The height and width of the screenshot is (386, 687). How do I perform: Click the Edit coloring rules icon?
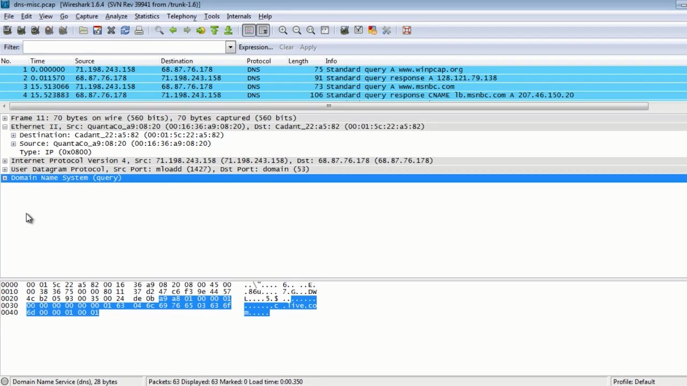[372, 31]
